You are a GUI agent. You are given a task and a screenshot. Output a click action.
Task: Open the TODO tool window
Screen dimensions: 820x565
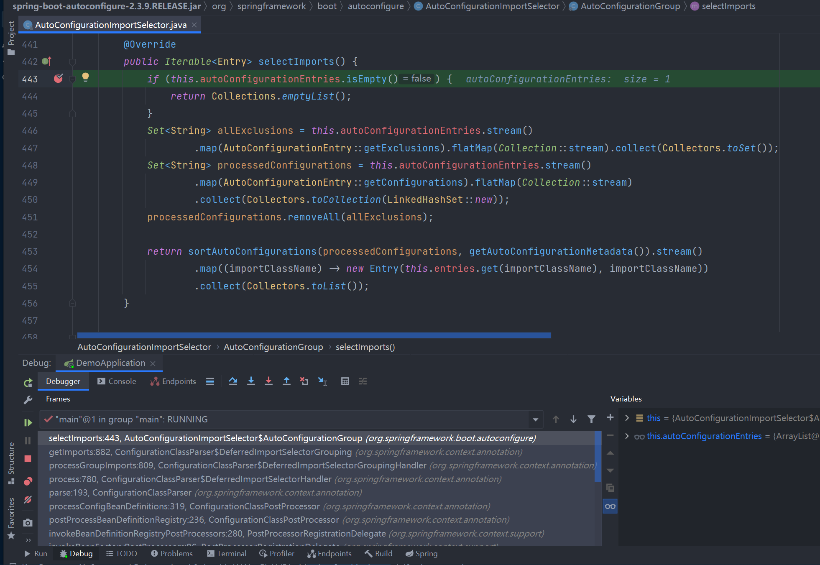[x=121, y=554]
